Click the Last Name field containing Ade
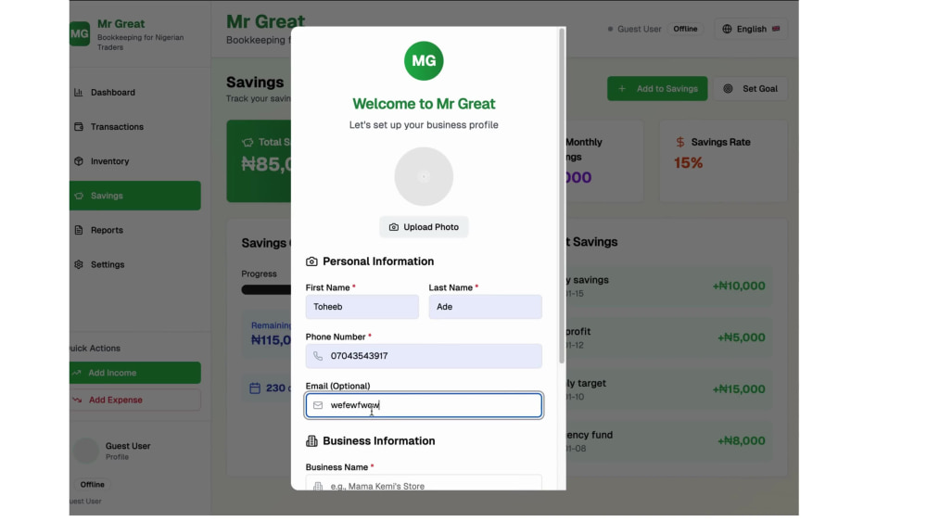 (486, 307)
